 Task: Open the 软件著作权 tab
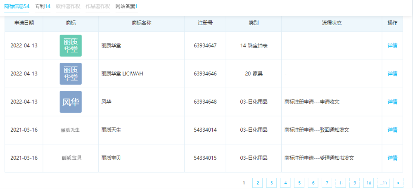[x=68, y=6]
